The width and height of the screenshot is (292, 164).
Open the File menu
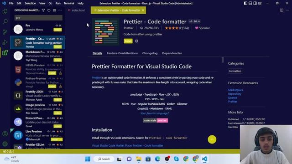click(x=11, y=3)
